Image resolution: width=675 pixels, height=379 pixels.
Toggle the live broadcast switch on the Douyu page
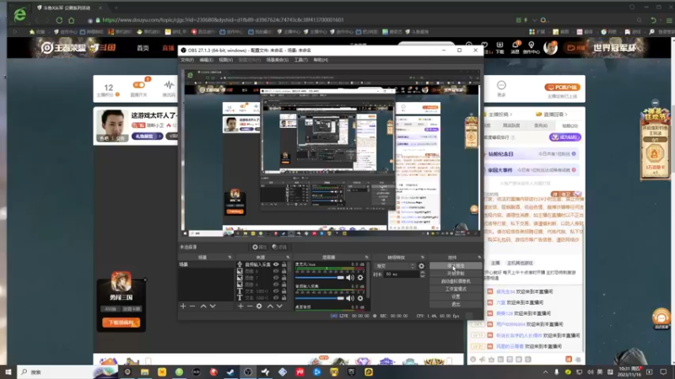tap(139, 85)
